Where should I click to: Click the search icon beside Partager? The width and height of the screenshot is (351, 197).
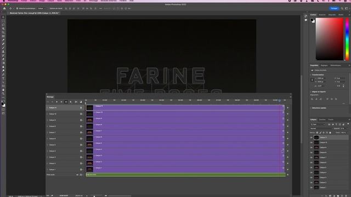342,9
